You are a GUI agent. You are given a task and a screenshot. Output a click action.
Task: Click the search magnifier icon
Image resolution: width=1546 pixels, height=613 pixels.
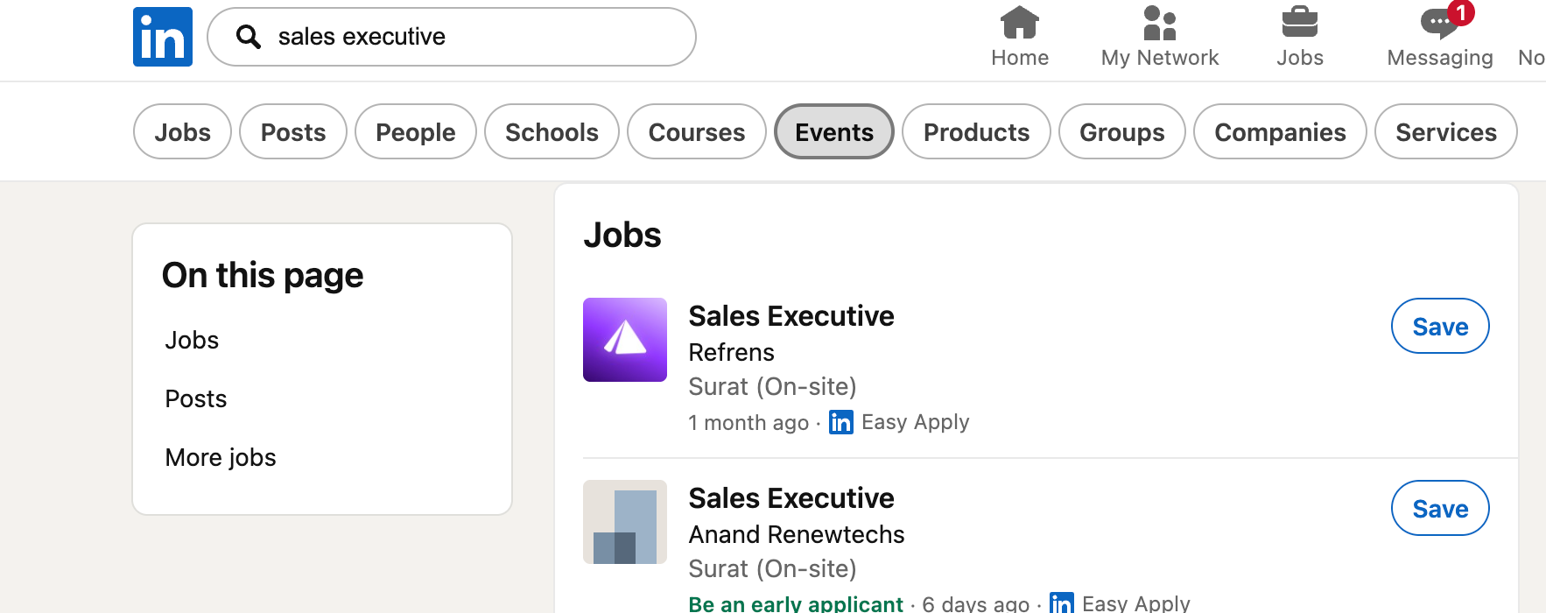click(249, 37)
